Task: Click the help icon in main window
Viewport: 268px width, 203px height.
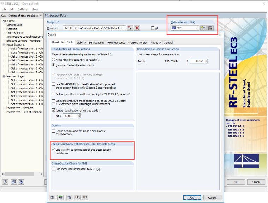Action: [x=5, y=182]
